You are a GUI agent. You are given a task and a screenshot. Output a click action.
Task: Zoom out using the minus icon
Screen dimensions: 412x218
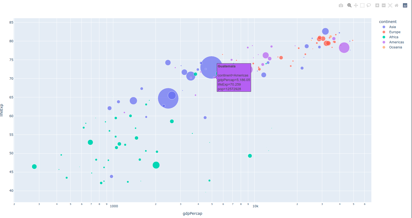pos(383,5)
